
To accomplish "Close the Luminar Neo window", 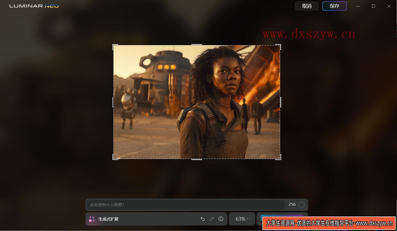I will click(389, 6).
